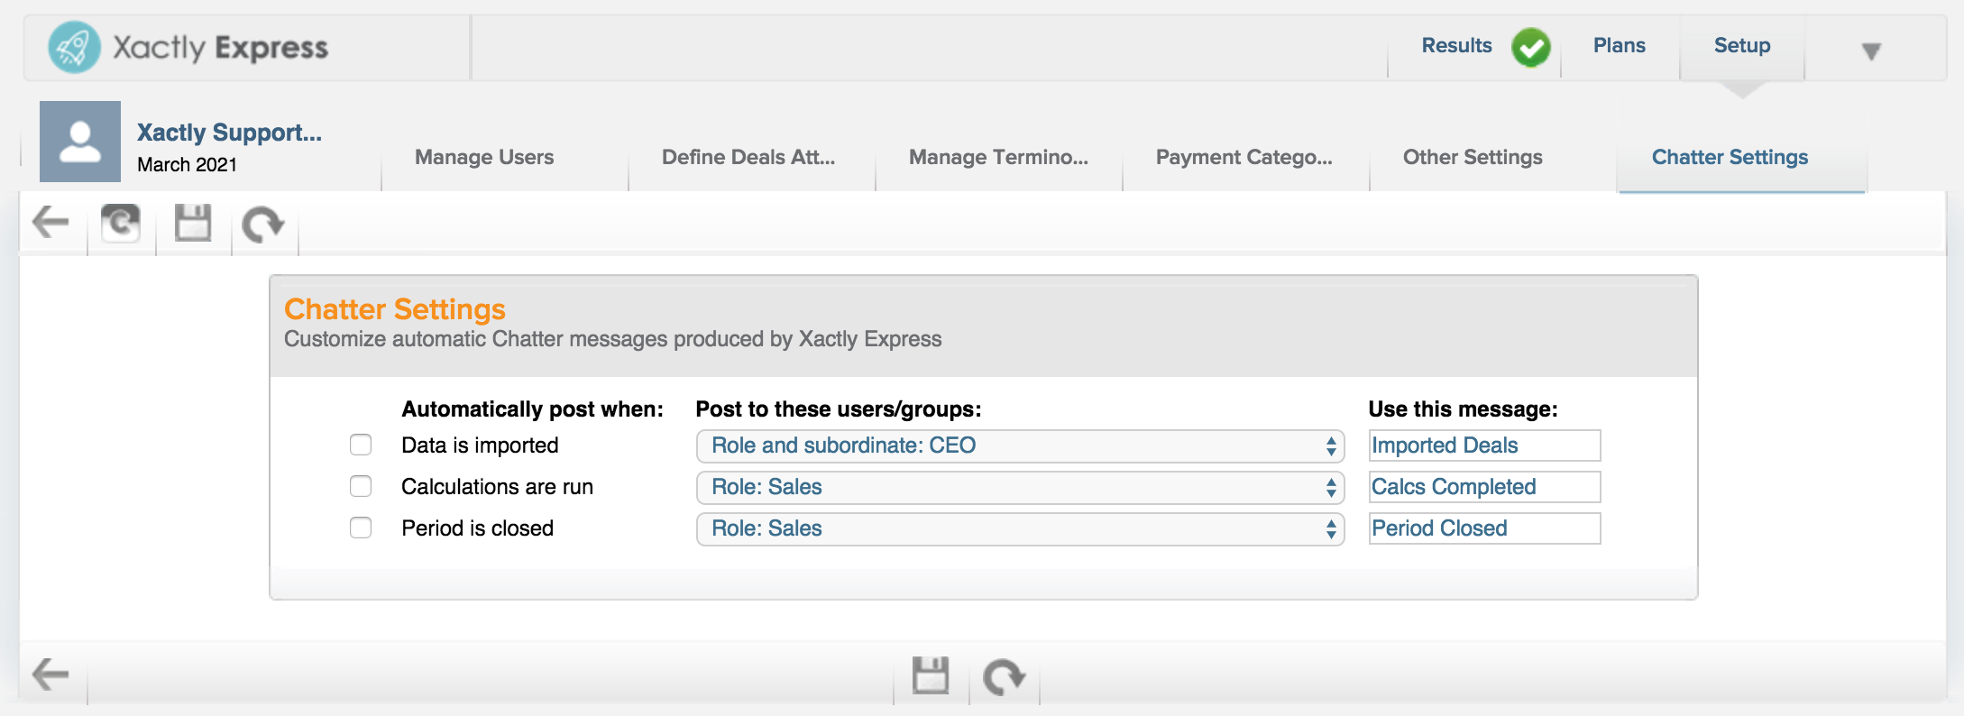Open the Results tab
The image size is (1964, 716).
click(1456, 45)
